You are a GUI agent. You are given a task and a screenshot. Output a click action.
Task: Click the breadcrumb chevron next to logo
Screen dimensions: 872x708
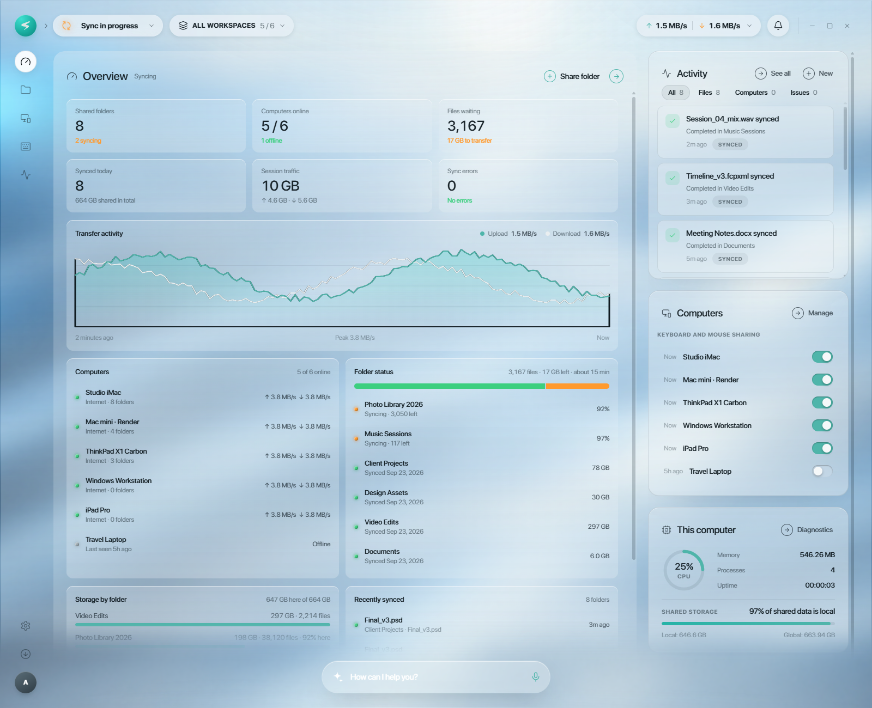click(x=46, y=26)
